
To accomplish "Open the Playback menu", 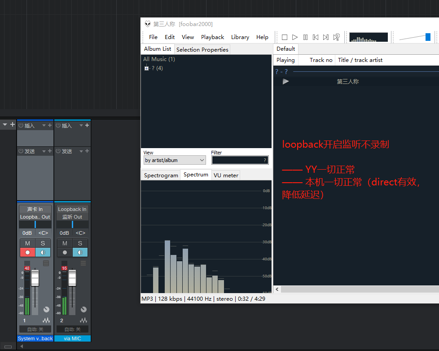I will [x=212, y=37].
